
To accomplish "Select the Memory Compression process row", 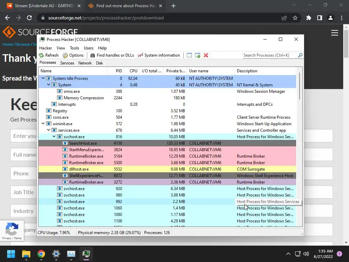I will tap(167, 98).
